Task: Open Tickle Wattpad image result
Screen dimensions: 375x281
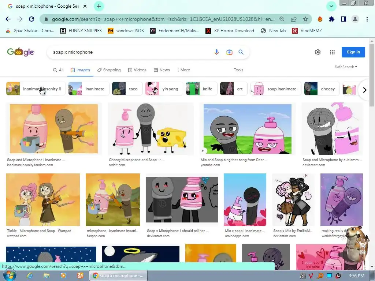Action: coord(43,200)
